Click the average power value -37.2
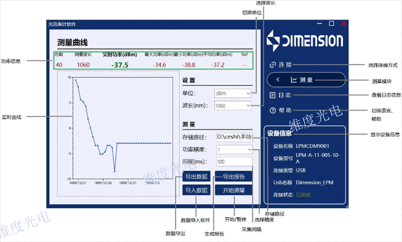 [218, 65]
